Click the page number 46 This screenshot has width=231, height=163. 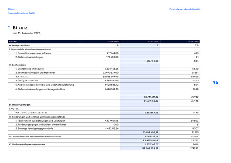click(x=215, y=82)
